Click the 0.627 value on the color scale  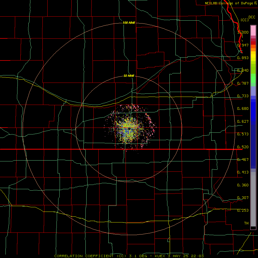point(243,122)
